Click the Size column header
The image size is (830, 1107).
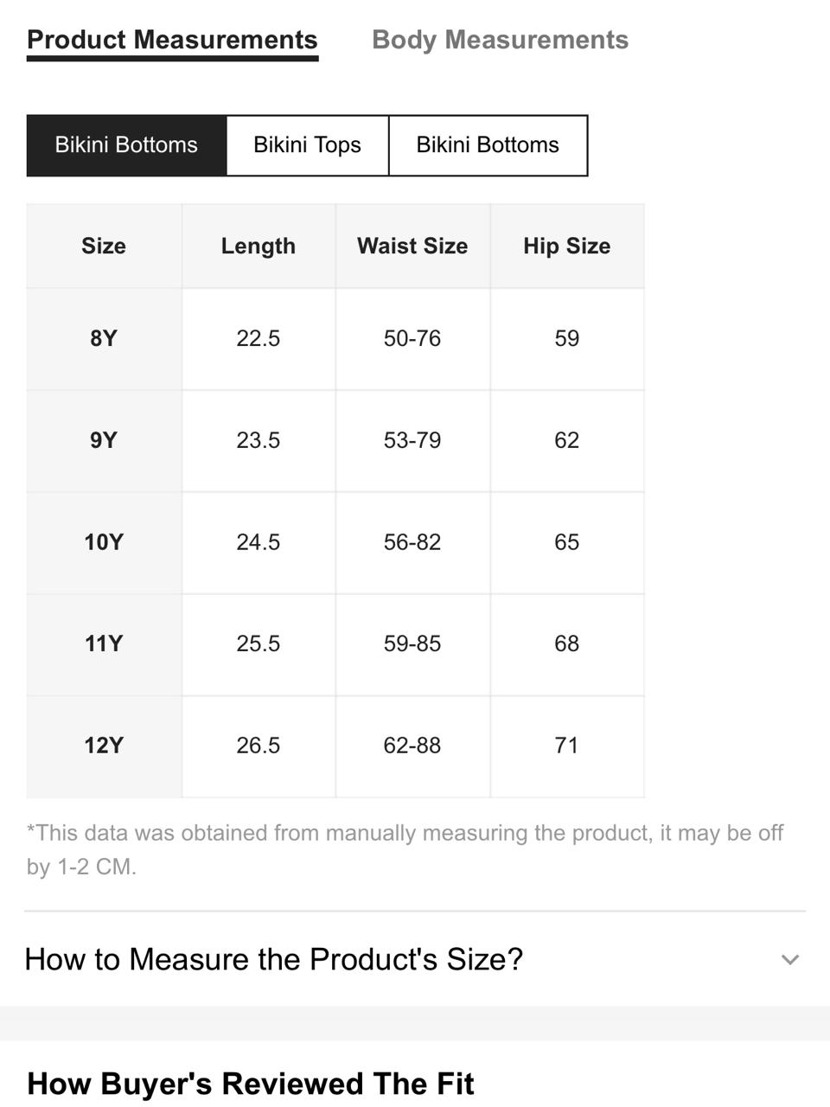pyautogui.click(x=104, y=246)
